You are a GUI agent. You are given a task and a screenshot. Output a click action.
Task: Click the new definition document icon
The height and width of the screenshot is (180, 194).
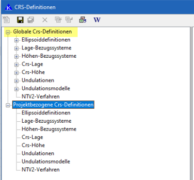(6, 19)
